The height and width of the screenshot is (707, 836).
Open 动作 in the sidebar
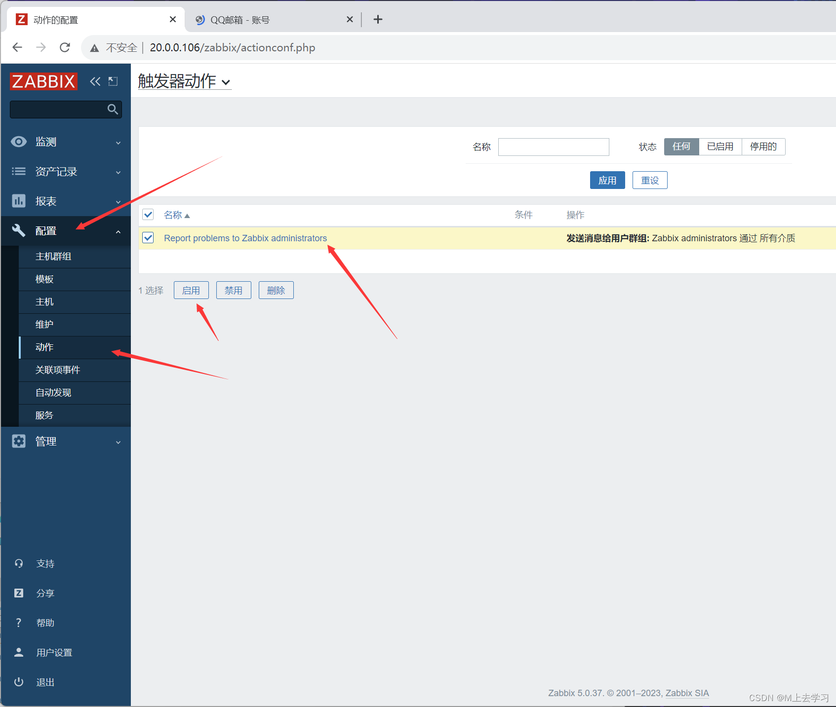(x=75, y=347)
